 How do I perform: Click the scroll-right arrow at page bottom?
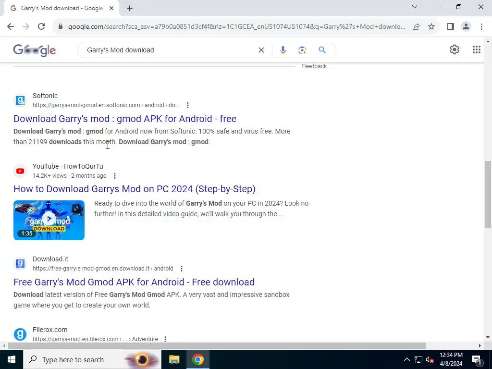pos(480,346)
